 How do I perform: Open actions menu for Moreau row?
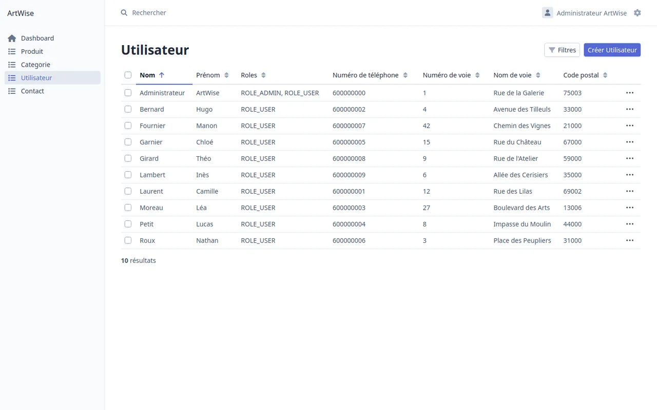click(x=630, y=208)
